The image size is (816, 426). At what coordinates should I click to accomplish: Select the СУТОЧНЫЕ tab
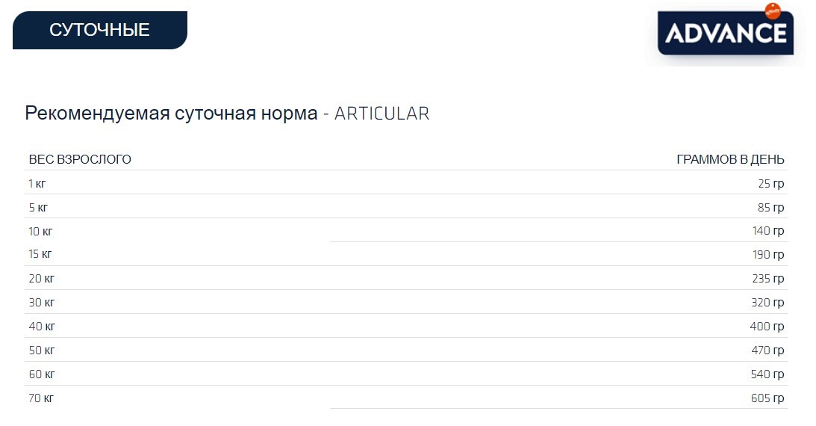point(99,30)
